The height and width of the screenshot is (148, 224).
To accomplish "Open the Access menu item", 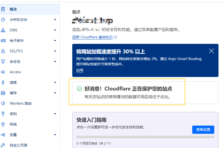I will 30,72.
